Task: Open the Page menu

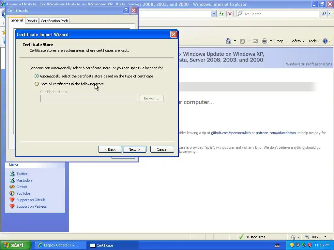Action: (x=281, y=41)
